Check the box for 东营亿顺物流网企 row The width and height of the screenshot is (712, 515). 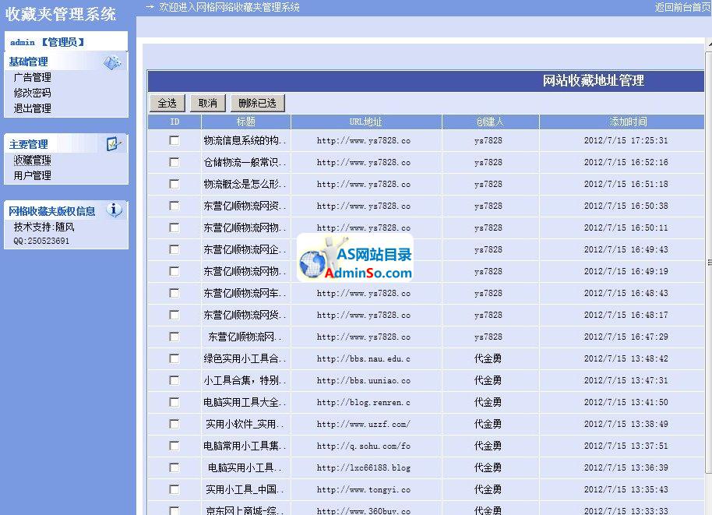click(174, 249)
